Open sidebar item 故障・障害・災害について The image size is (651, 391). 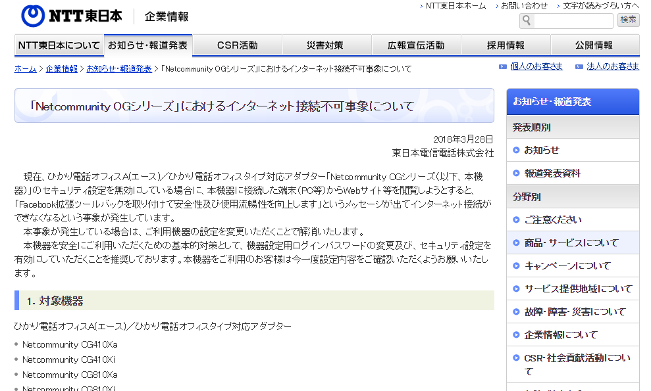[573, 311]
